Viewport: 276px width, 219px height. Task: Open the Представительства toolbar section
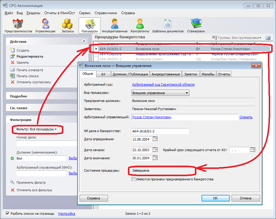(18, 26)
